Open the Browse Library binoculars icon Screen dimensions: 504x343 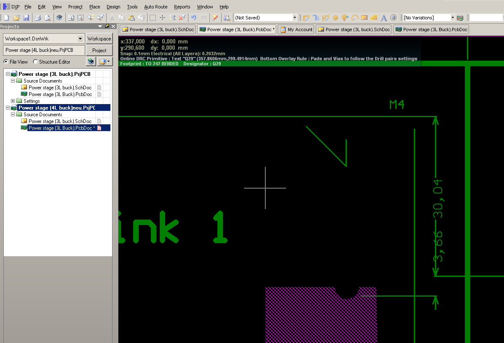[227, 18]
